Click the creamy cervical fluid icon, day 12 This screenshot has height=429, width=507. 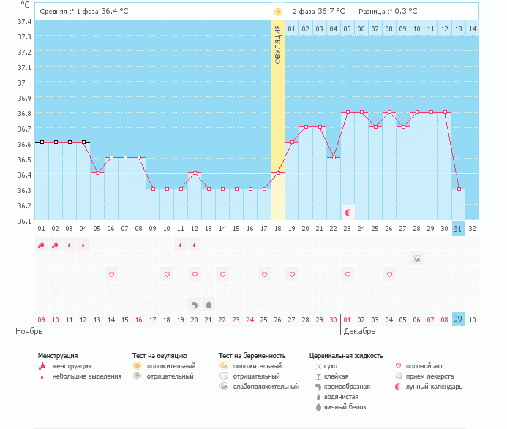click(195, 304)
